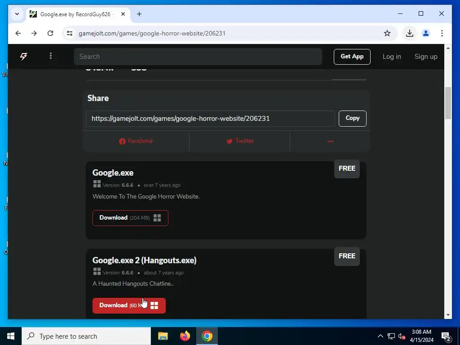
Task: Click the Game Jolt search field
Action: tap(198, 57)
